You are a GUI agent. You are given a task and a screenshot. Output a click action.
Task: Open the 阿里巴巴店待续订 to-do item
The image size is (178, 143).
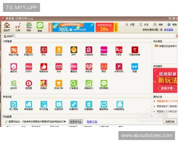(x=166, y=46)
